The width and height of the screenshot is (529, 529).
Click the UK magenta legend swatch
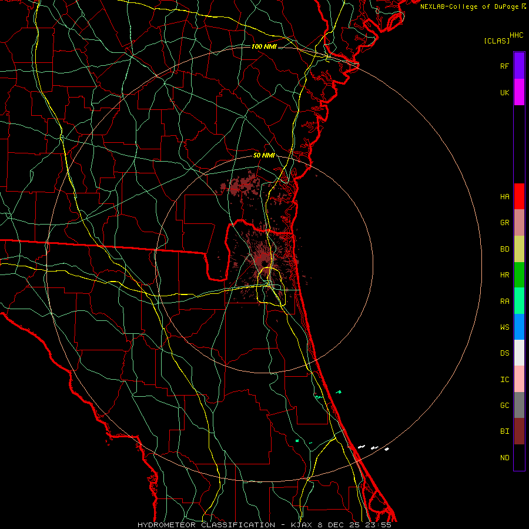click(519, 92)
